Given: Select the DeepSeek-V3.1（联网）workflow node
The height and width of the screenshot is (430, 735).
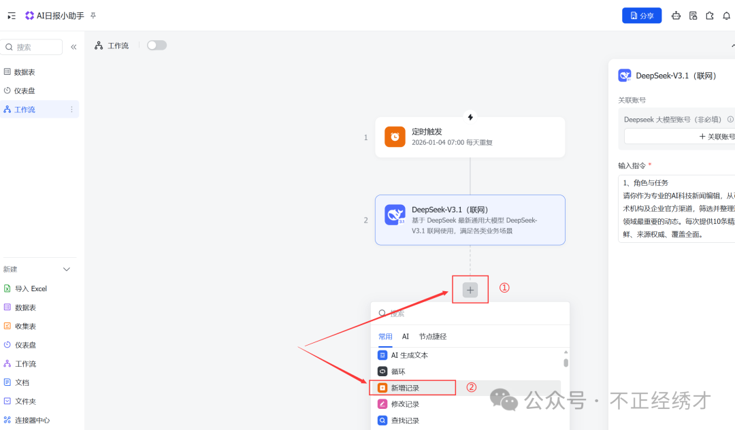Looking at the screenshot, I should pos(470,220).
